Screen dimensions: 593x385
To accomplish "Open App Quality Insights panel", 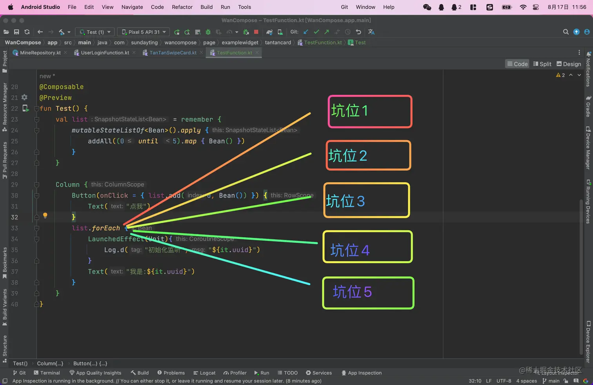I will 95,373.
